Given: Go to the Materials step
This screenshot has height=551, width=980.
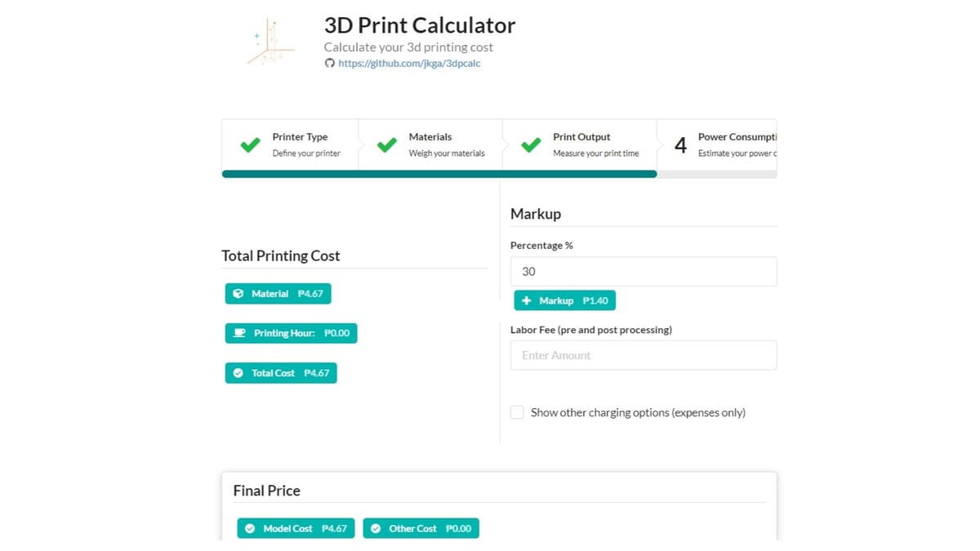Looking at the screenshot, I should 430,144.
